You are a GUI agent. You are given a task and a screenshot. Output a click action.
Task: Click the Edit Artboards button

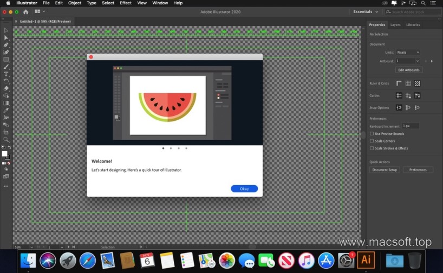(409, 70)
